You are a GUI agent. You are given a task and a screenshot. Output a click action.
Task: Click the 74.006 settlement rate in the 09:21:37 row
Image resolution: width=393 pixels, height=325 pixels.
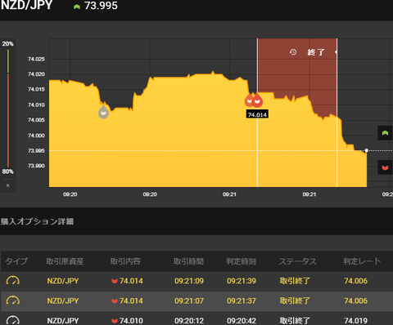[355, 301]
